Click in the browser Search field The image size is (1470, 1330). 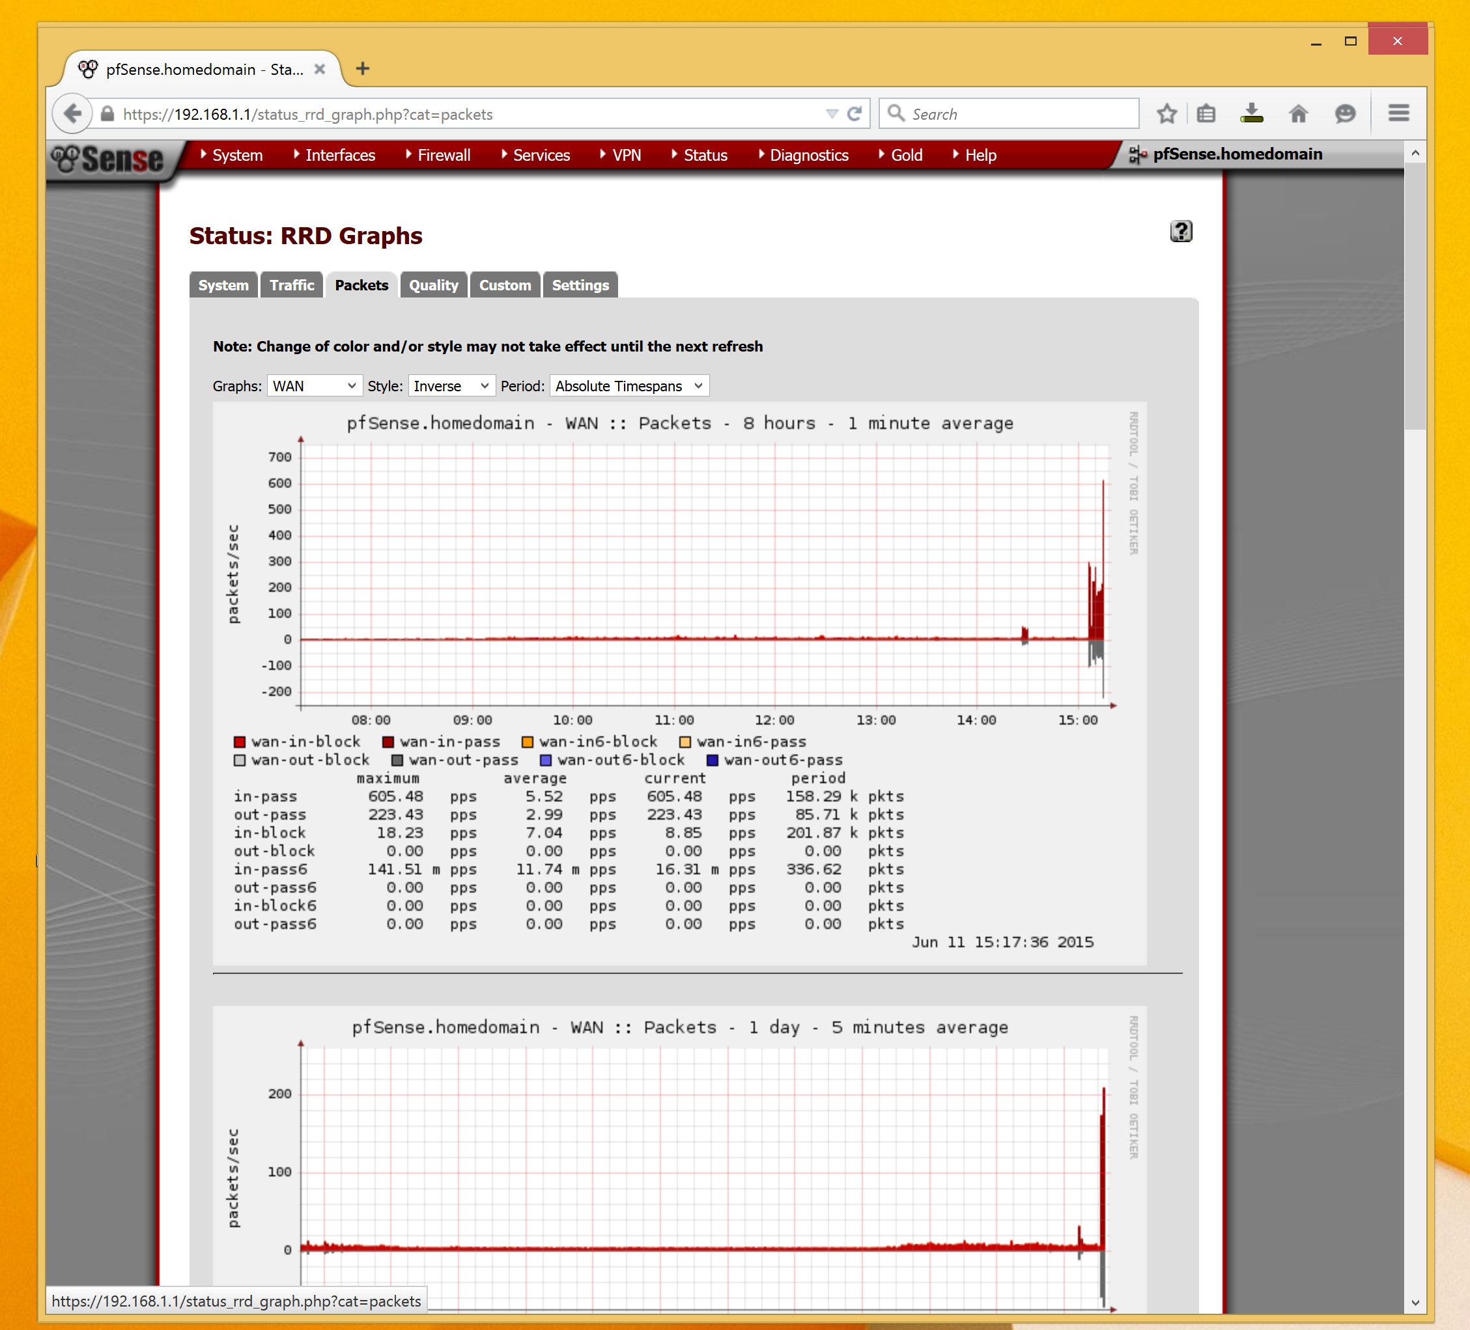[1009, 114]
